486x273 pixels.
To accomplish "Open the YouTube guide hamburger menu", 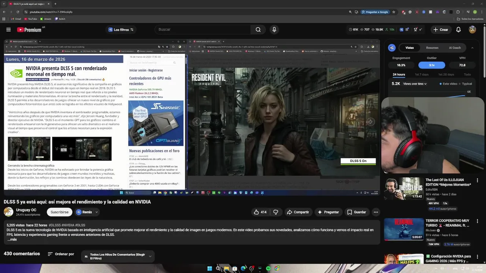I will click(8, 30).
